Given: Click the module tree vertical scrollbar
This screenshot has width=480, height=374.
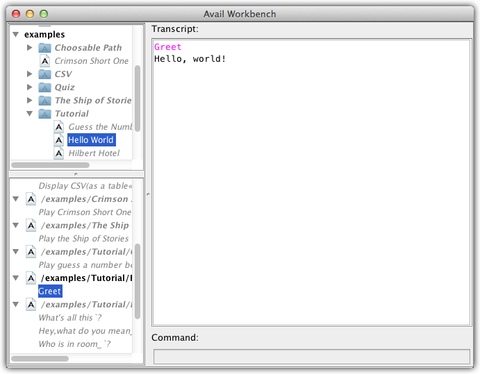Looking at the screenshot, I should pyautogui.click(x=138, y=98).
